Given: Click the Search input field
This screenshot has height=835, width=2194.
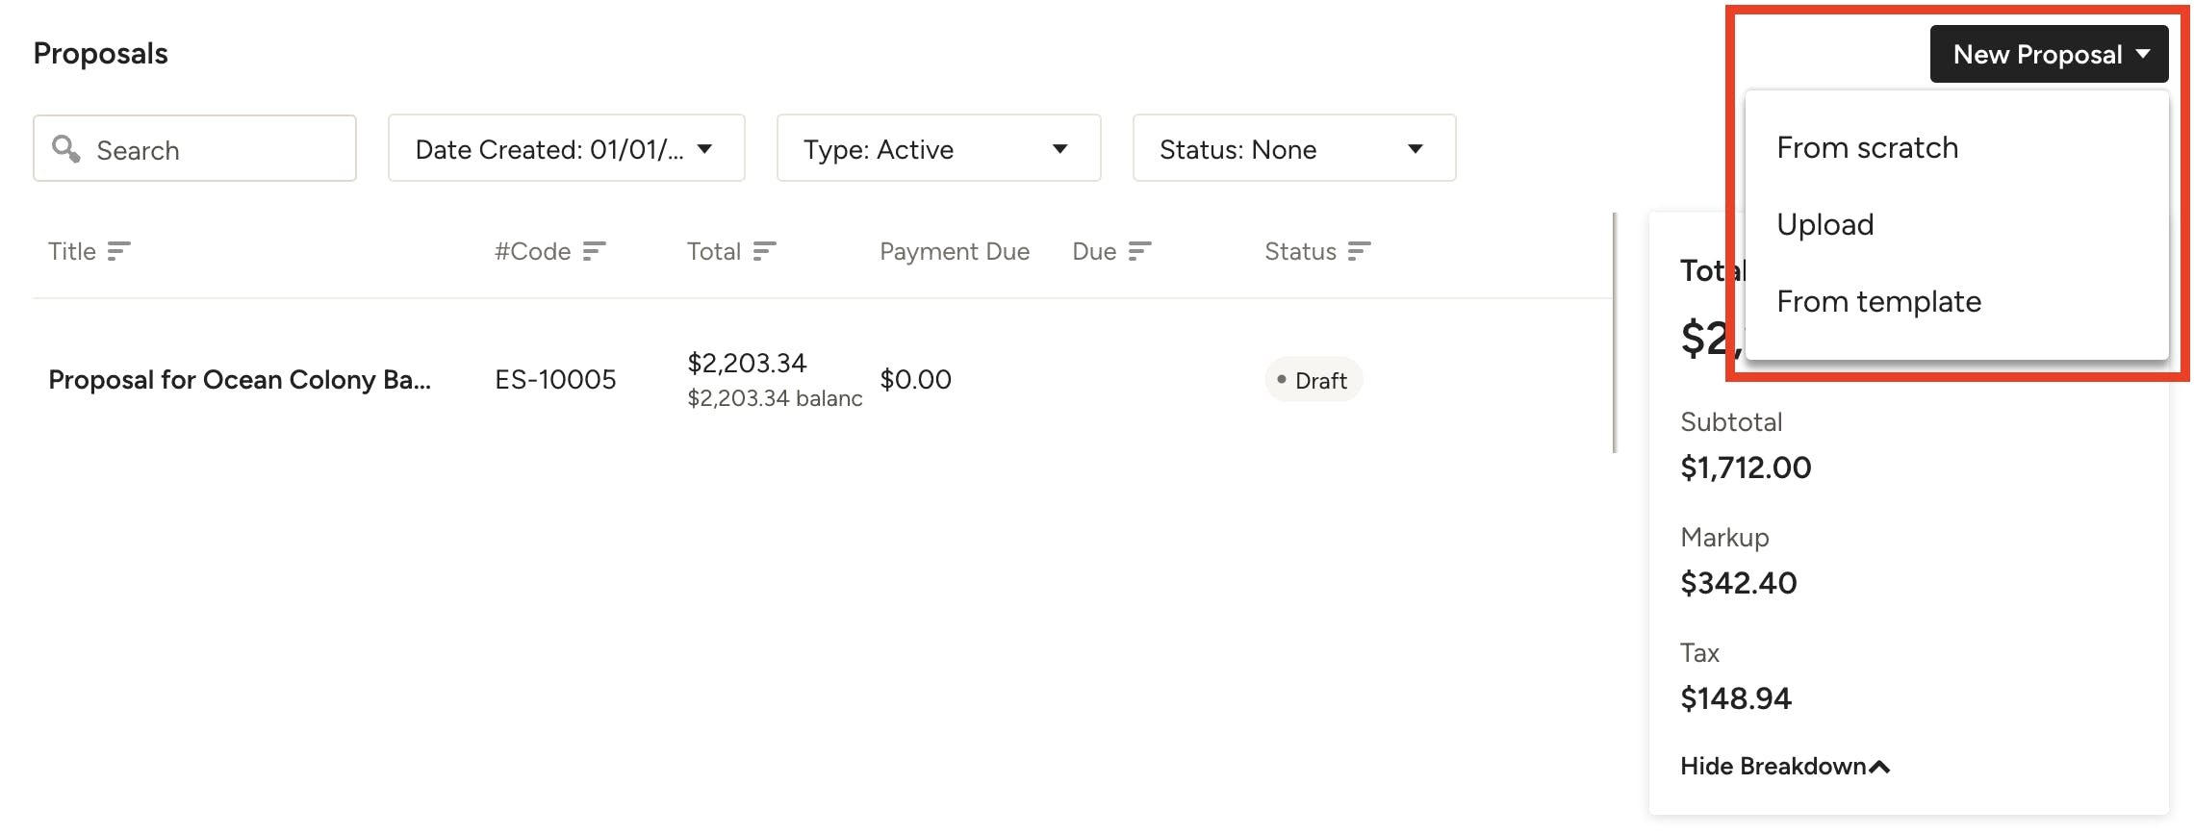Looking at the screenshot, I should tap(194, 148).
